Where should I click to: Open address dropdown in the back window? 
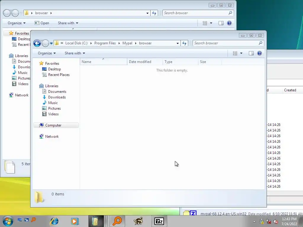coord(147,13)
